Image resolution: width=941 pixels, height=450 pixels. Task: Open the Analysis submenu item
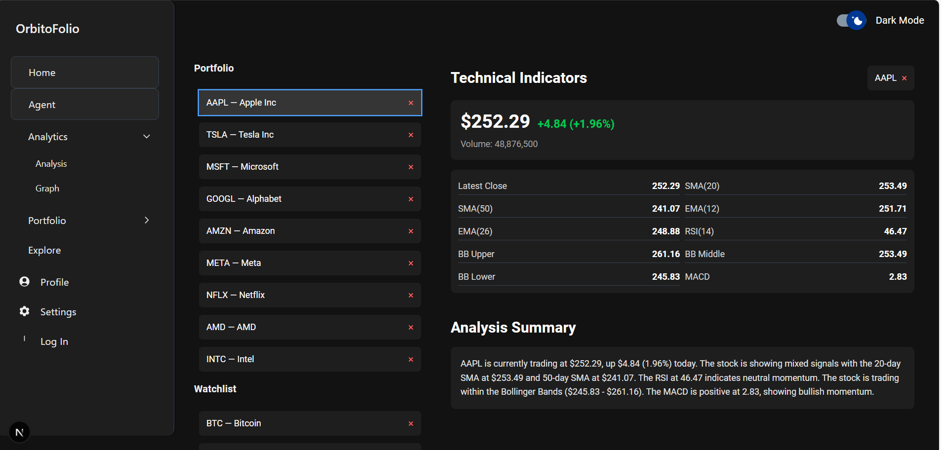pyautogui.click(x=51, y=164)
